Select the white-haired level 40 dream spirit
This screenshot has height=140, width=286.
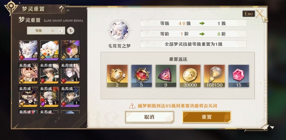point(28,50)
